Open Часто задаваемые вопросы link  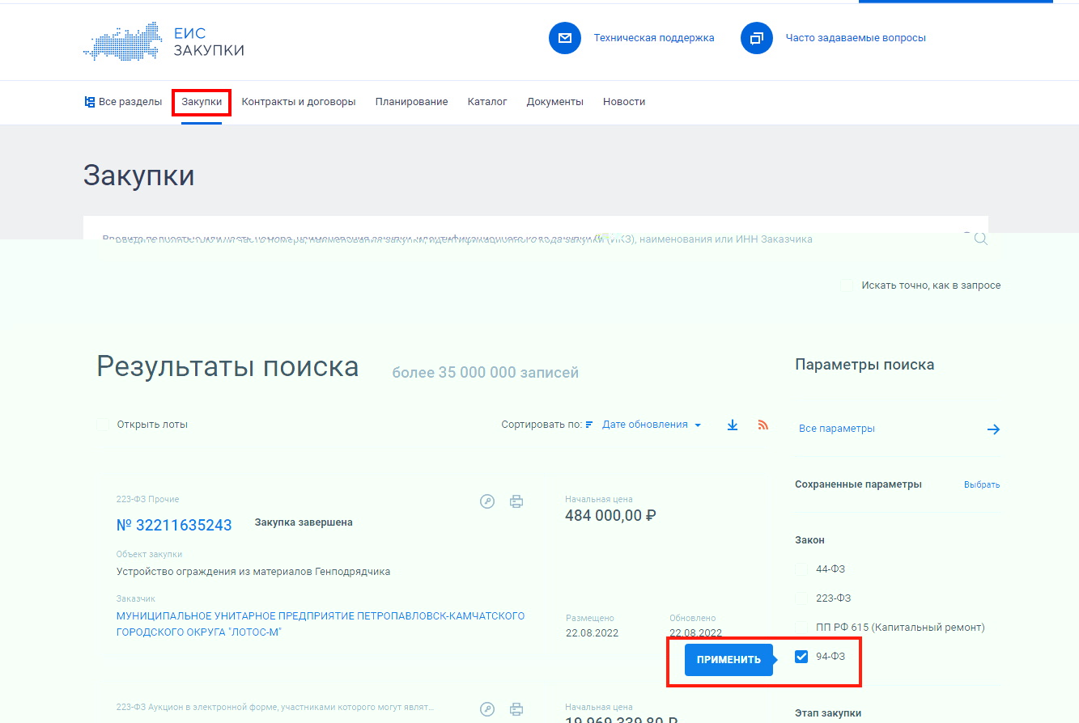856,38
